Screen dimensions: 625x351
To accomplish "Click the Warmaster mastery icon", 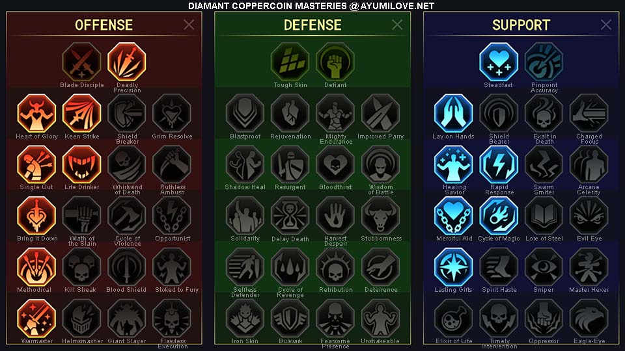I will 36,318.
